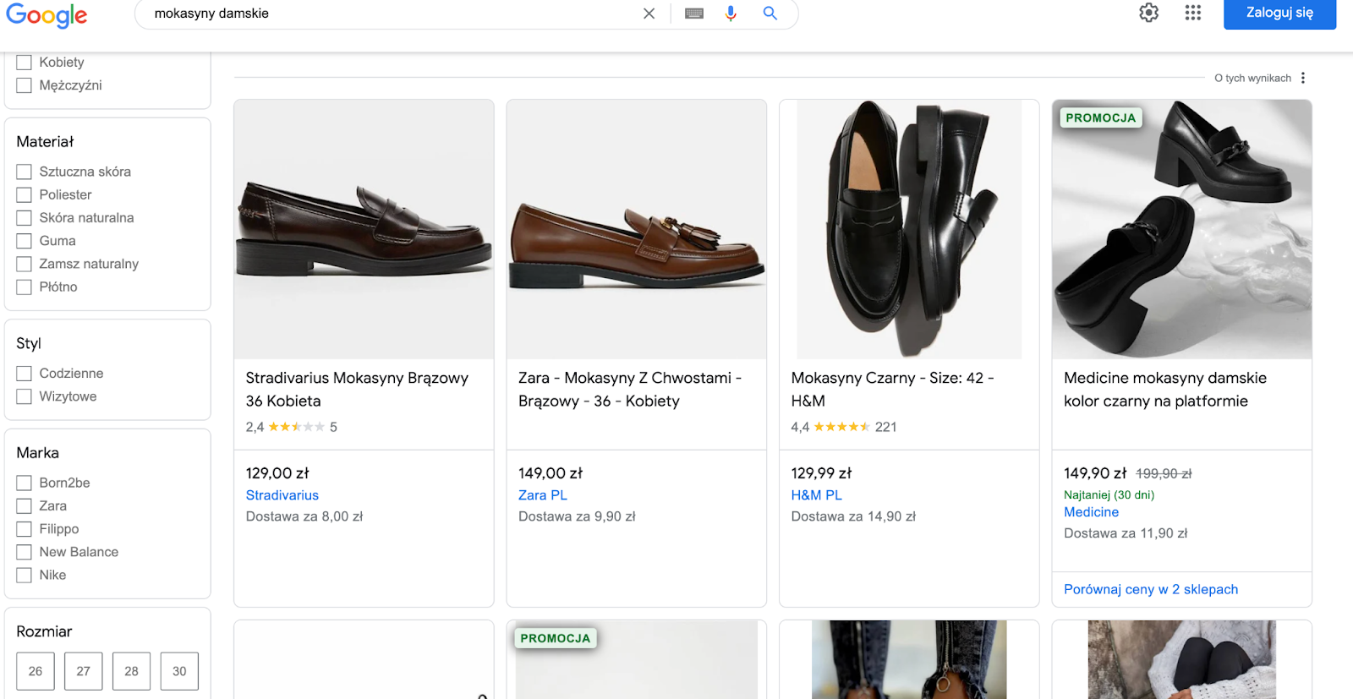Tick the Mężczyźni checkbox
The image size is (1353, 699).
tap(24, 85)
